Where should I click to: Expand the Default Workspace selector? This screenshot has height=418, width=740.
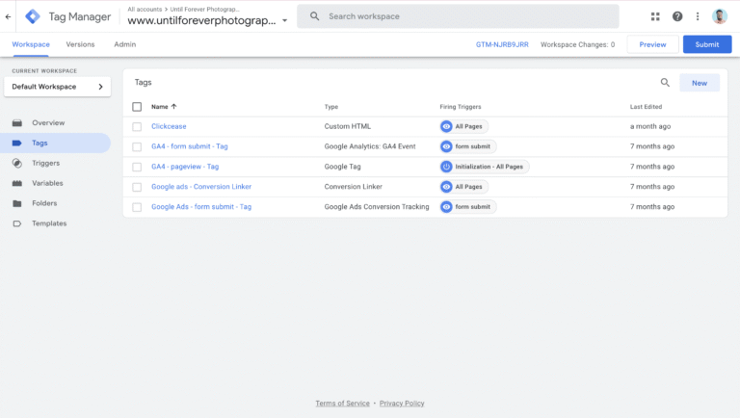coord(57,87)
